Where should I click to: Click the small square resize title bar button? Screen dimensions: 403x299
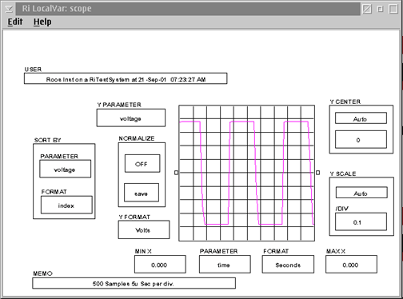[x=381, y=9]
